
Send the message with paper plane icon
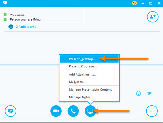coord(149,94)
